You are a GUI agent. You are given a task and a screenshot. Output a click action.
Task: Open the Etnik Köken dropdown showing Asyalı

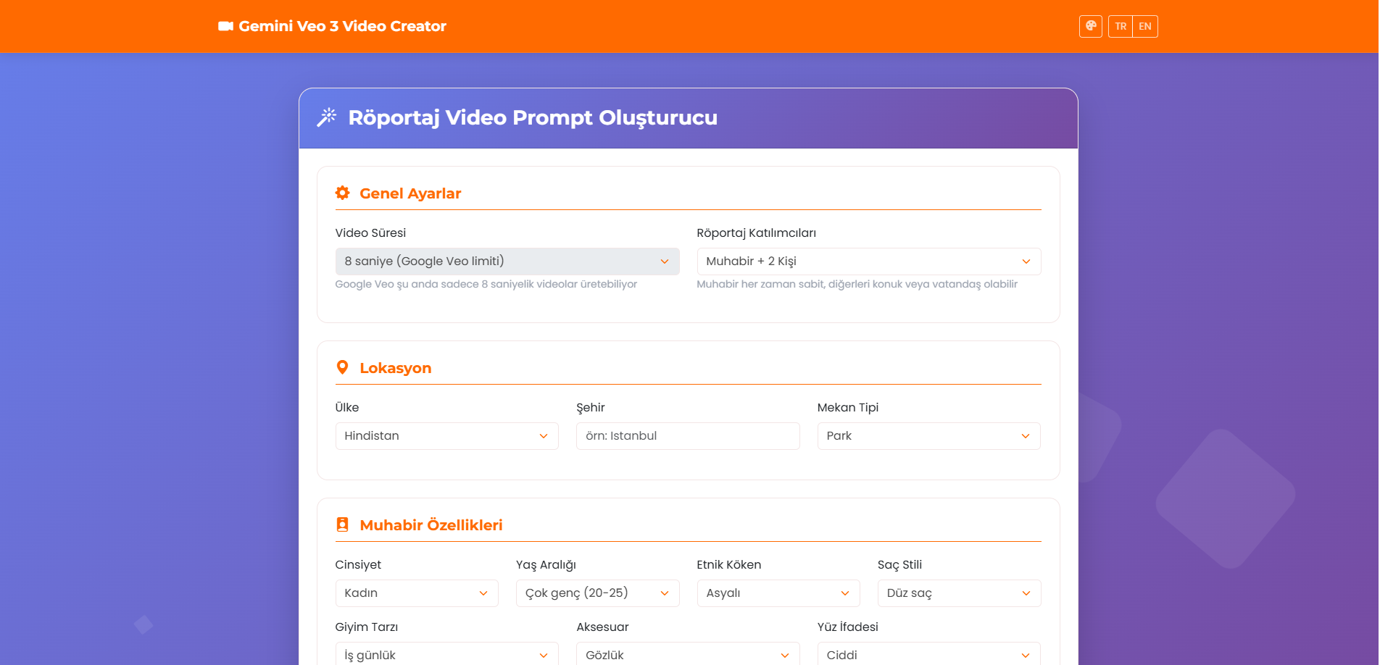tap(778, 593)
